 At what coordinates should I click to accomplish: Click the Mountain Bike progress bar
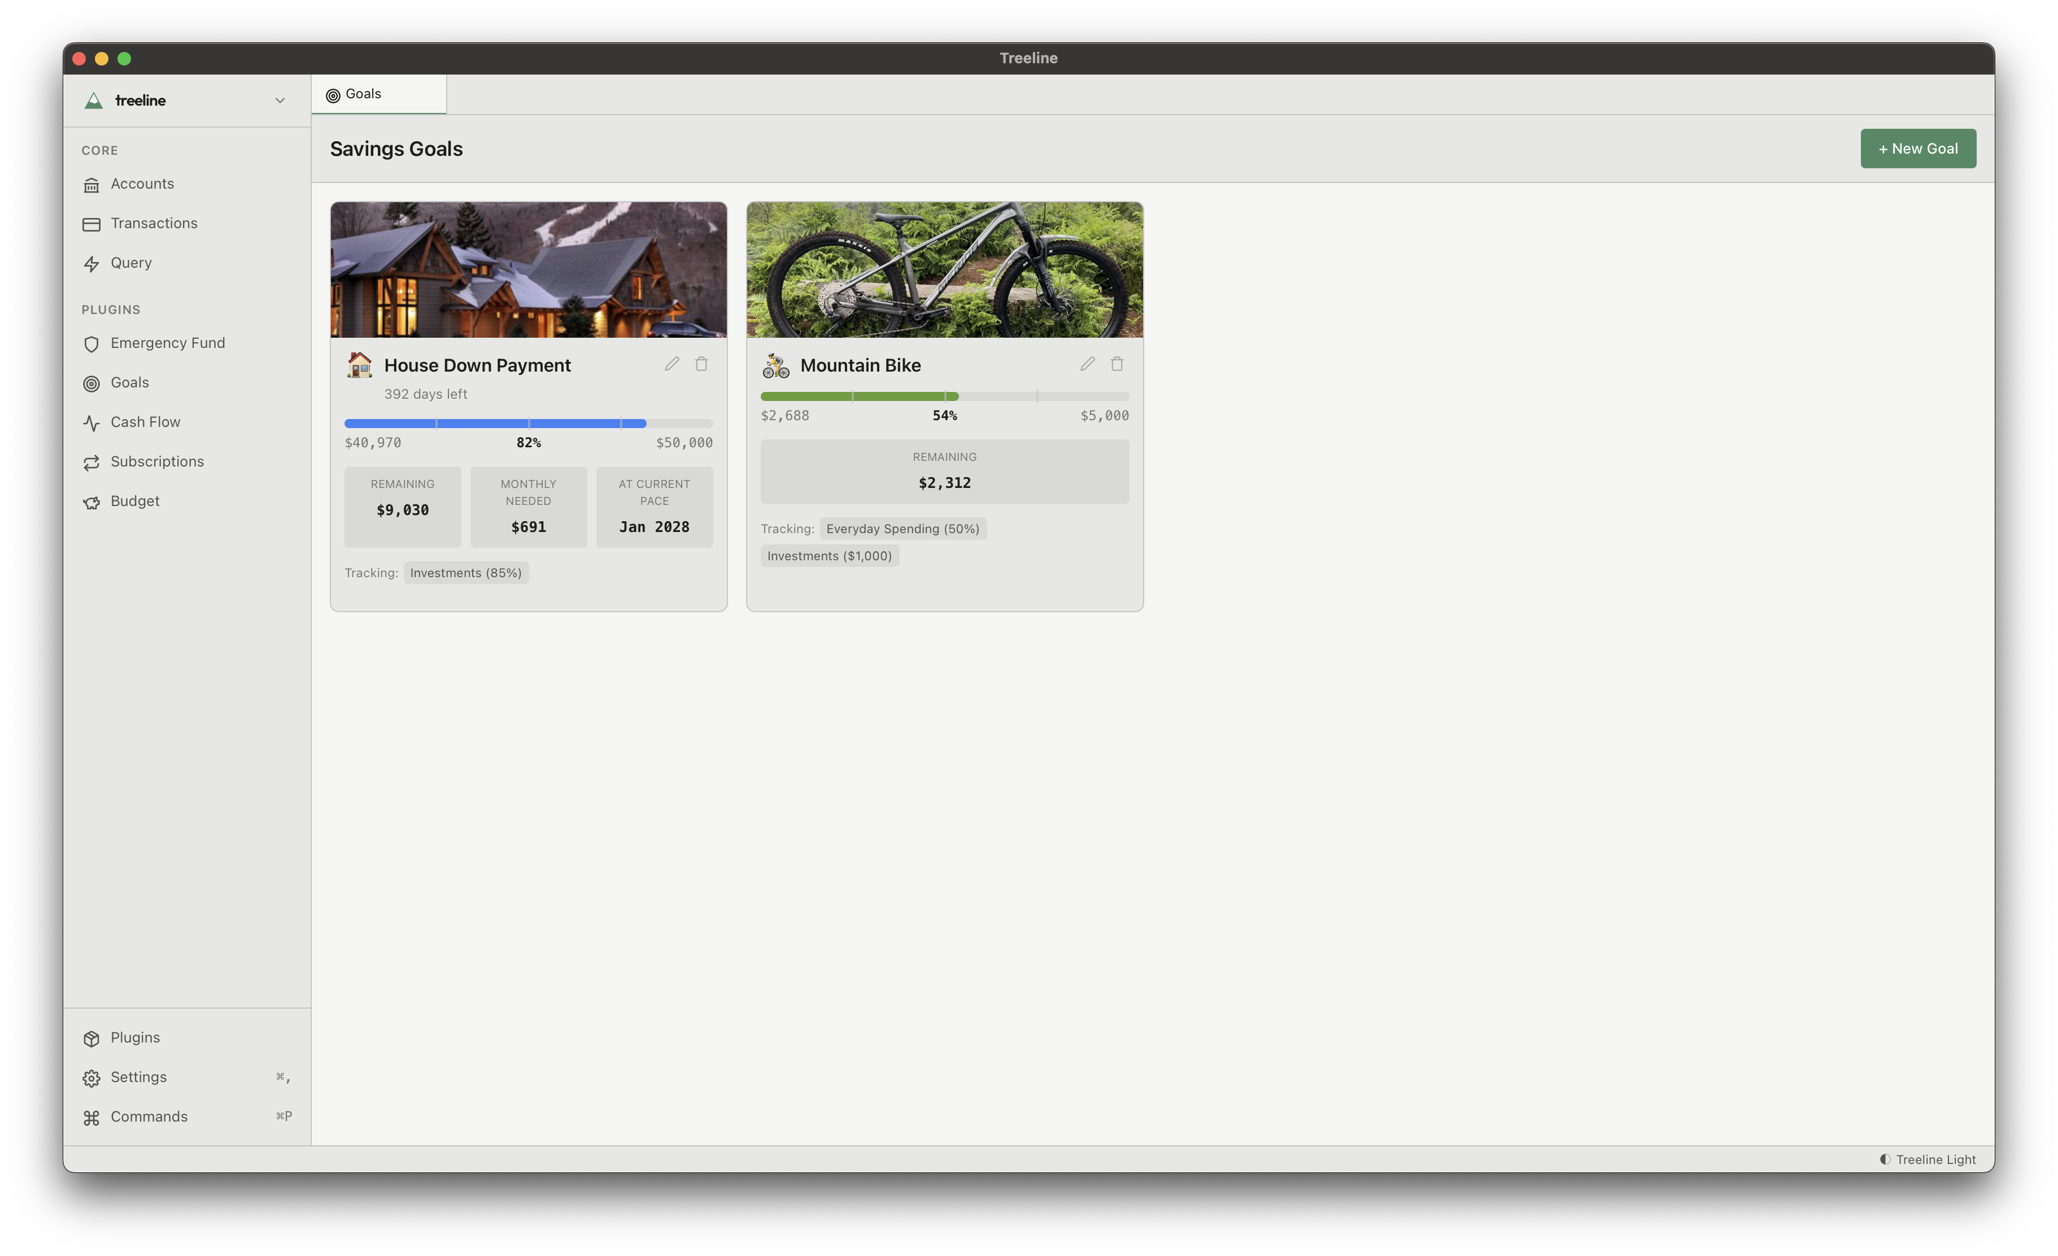pos(945,396)
